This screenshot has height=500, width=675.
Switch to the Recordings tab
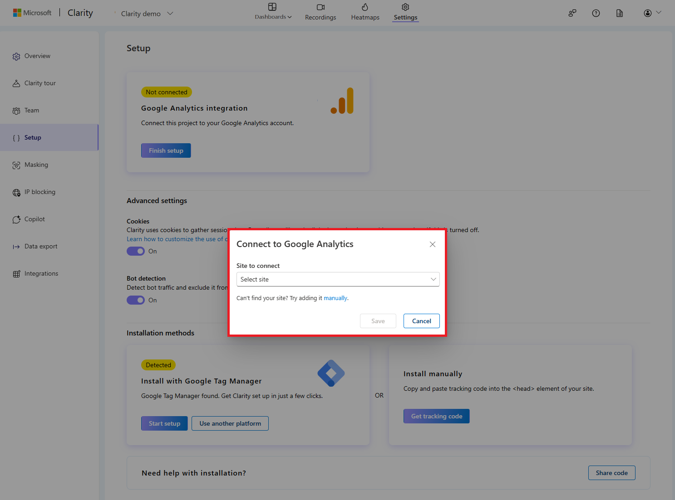click(320, 17)
